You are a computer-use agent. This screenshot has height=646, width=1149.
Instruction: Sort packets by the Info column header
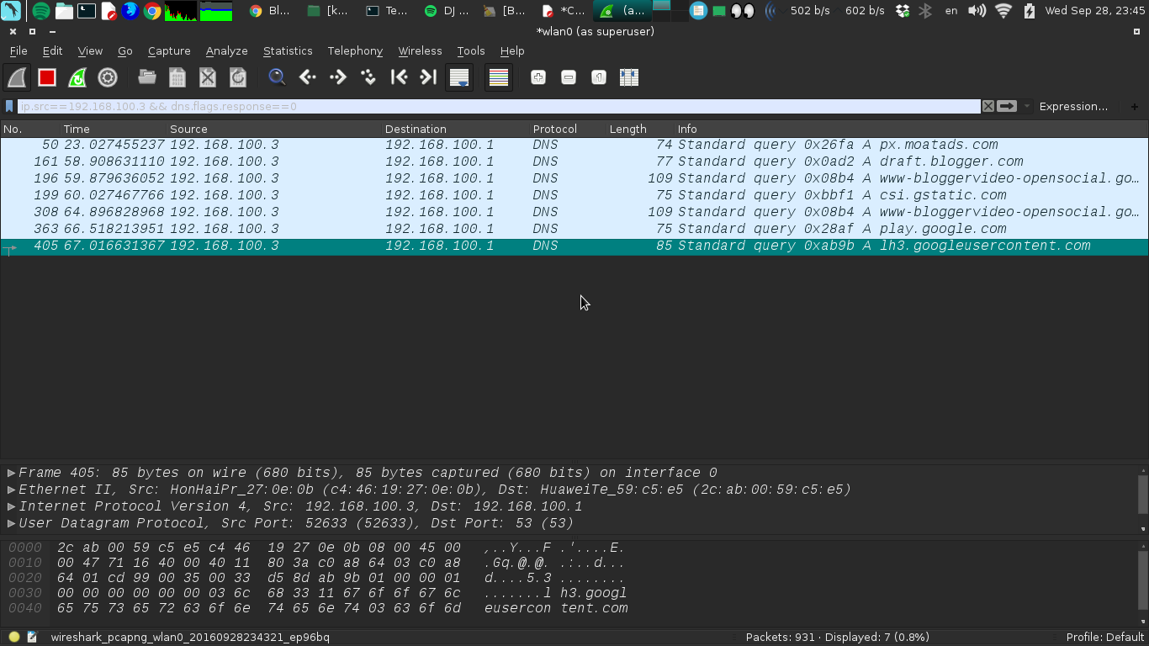point(912,129)
